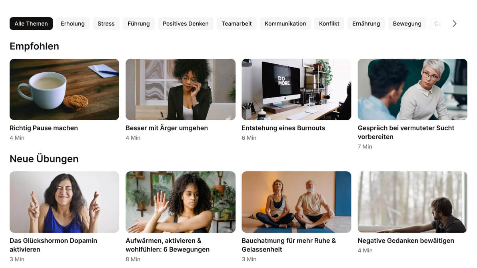Image resolution: width=477 pixels, height=268 pixels.
Task: Pick the Konflikt topic chip
Action: tap(329, 24)
